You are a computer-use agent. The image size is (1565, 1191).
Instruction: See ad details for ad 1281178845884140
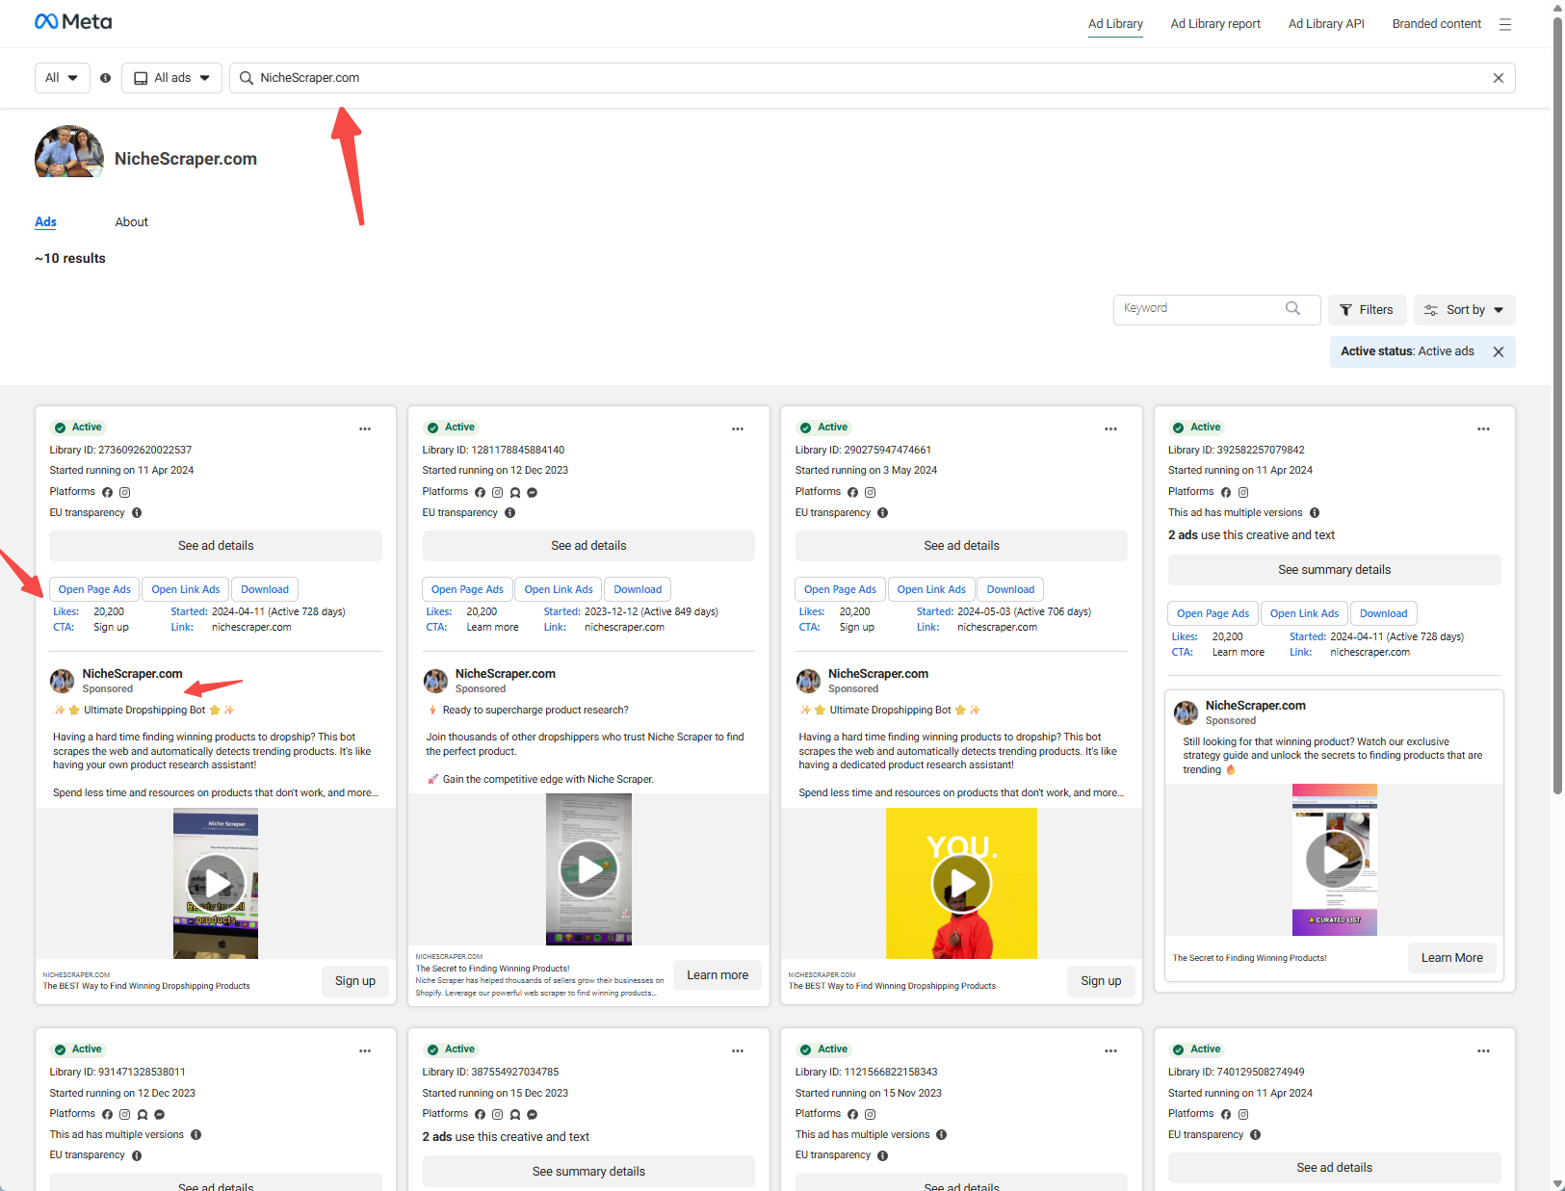(588, 546)
